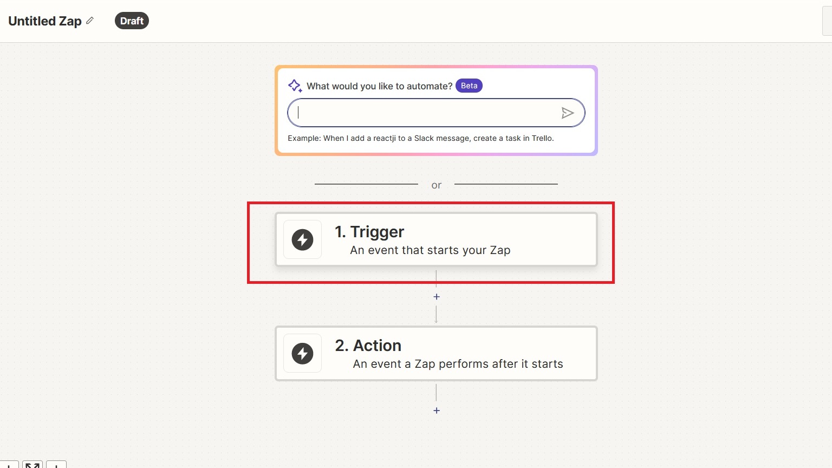Click the canvas control right of the fit-to-view icon
832x468 pixels.
coord(56,465)
